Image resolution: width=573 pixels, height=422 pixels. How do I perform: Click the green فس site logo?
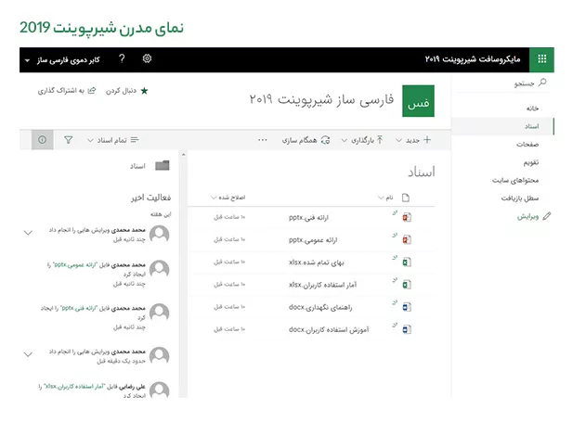pyautogui.click(x=419, y=101)
